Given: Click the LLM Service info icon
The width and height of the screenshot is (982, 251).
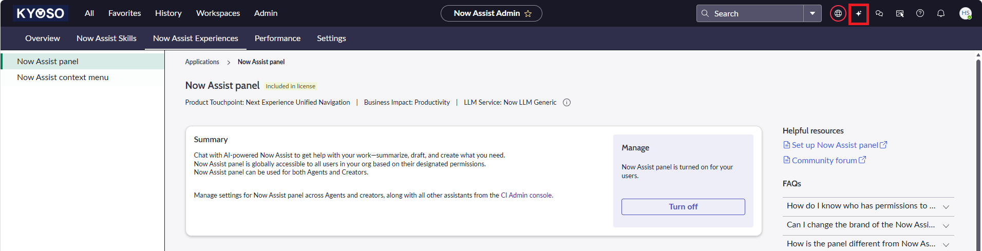Looking at the screenshot, I should point(567,103).
